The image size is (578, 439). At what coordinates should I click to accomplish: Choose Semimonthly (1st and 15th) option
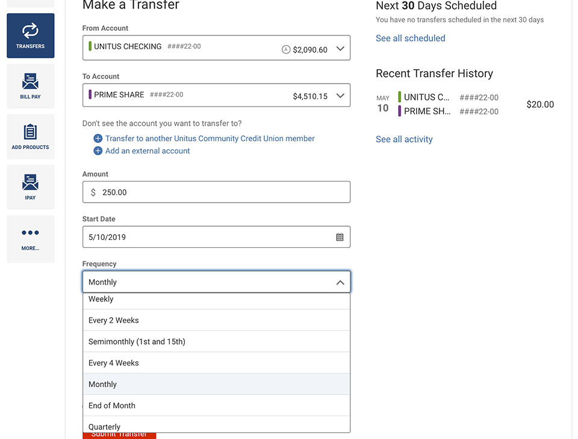pos(216,342)
